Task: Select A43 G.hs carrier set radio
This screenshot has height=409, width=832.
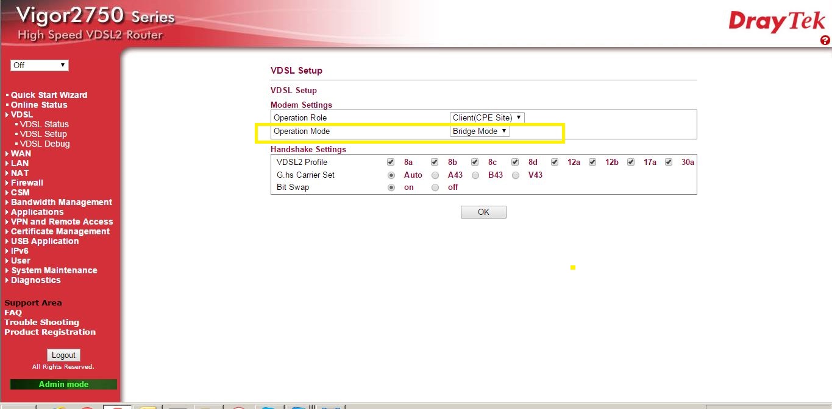Action: (x=435, y=175)
